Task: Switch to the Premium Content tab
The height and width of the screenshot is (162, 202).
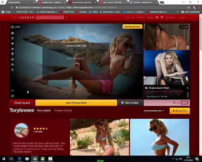Action: pyautogui.click(x=63, y=111)
